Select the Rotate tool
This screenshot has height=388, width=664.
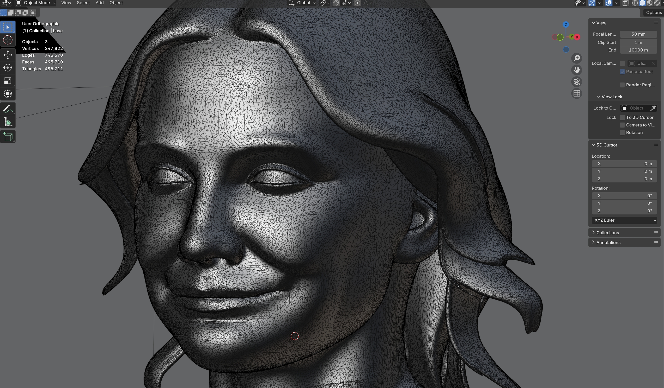click(8, 68)
